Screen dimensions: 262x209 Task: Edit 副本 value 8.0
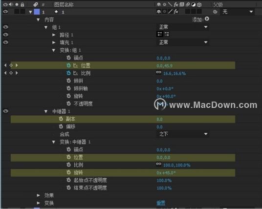point(159,119)
